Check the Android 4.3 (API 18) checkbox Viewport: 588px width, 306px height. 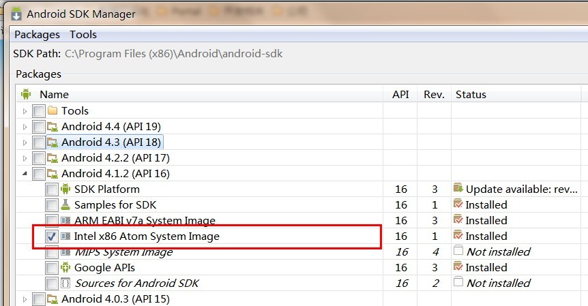tap(39, 142)
